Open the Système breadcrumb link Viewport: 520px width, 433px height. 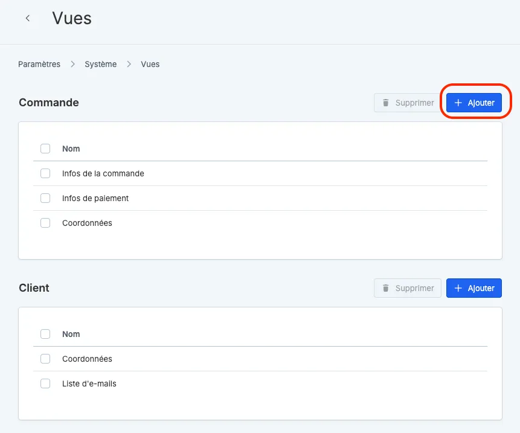(100, 64)
